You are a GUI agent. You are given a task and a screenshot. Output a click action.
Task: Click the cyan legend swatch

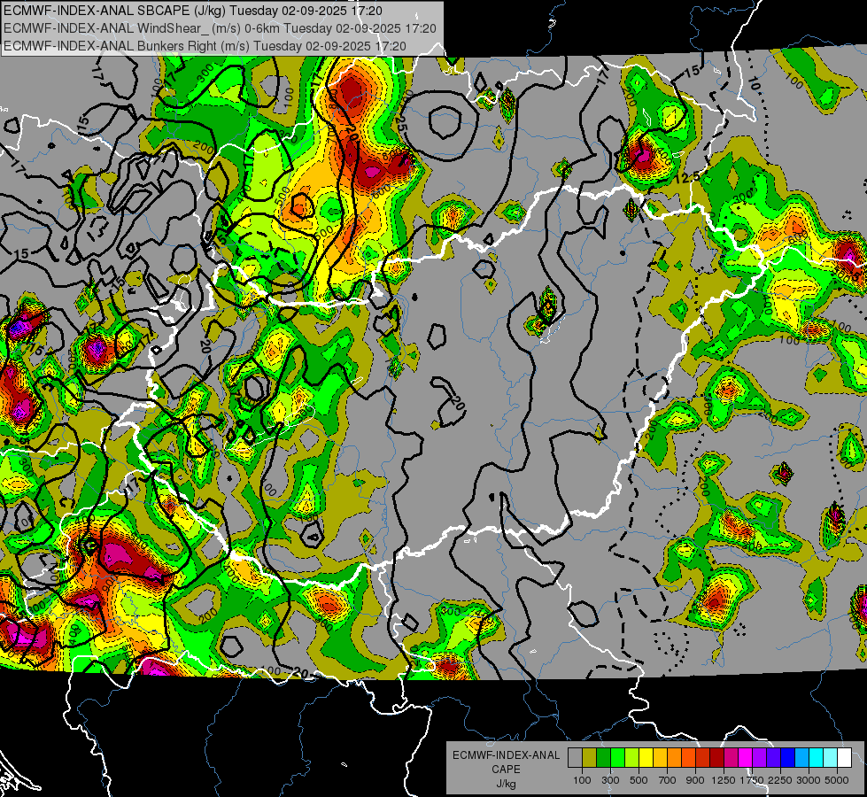click(817, 758)
